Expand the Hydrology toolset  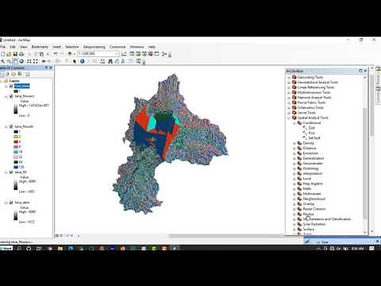tap(294, 168)
